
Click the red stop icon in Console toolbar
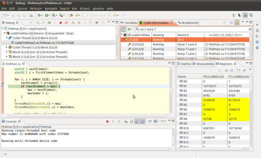(107, 122)
